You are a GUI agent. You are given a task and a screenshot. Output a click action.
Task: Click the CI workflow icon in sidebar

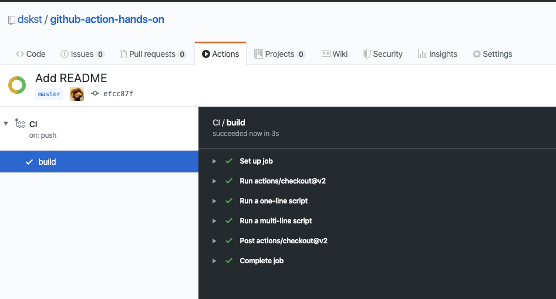pyautogui.click(x=20, y=123)
